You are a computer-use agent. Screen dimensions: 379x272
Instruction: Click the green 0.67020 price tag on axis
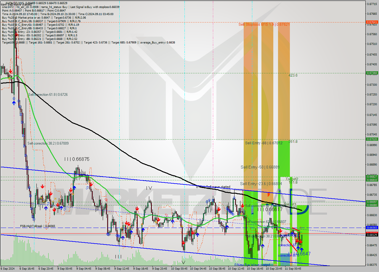tap(372, 139)
